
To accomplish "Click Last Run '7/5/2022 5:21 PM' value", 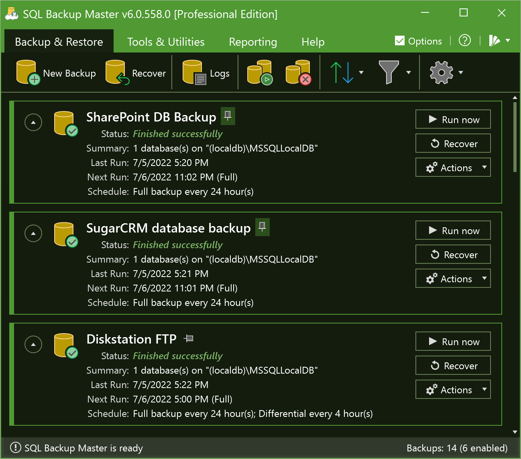I will click(x=171, y=273).
